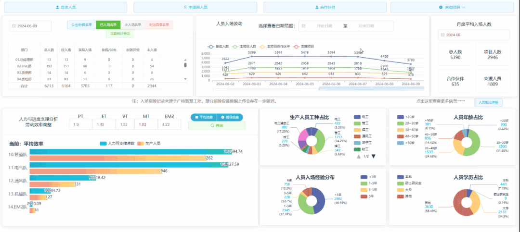The image size is (520, 232).
Task: Switch to the 公出/休假名单 tab
Action: [x=81, y=25]
